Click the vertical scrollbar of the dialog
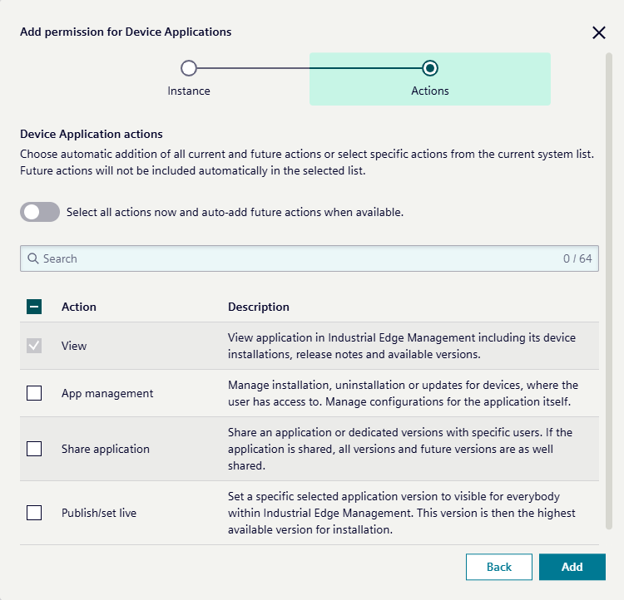 (609, 291)
